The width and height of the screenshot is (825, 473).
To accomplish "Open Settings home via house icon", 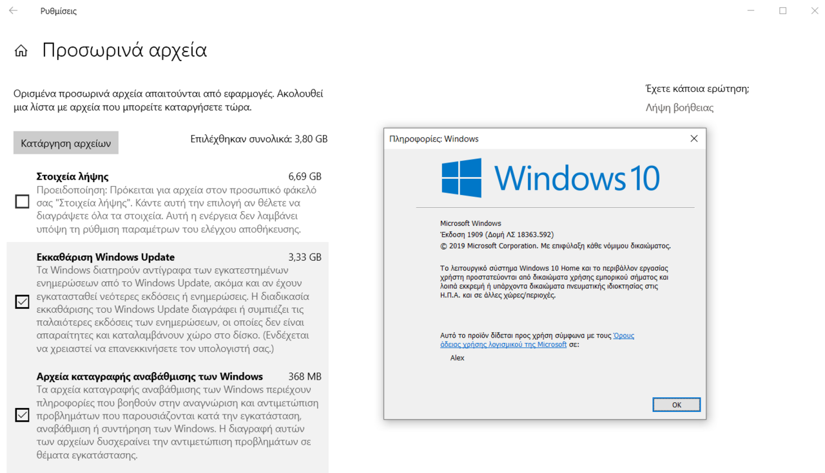I will pyautogui.click(x=21, y=51).
